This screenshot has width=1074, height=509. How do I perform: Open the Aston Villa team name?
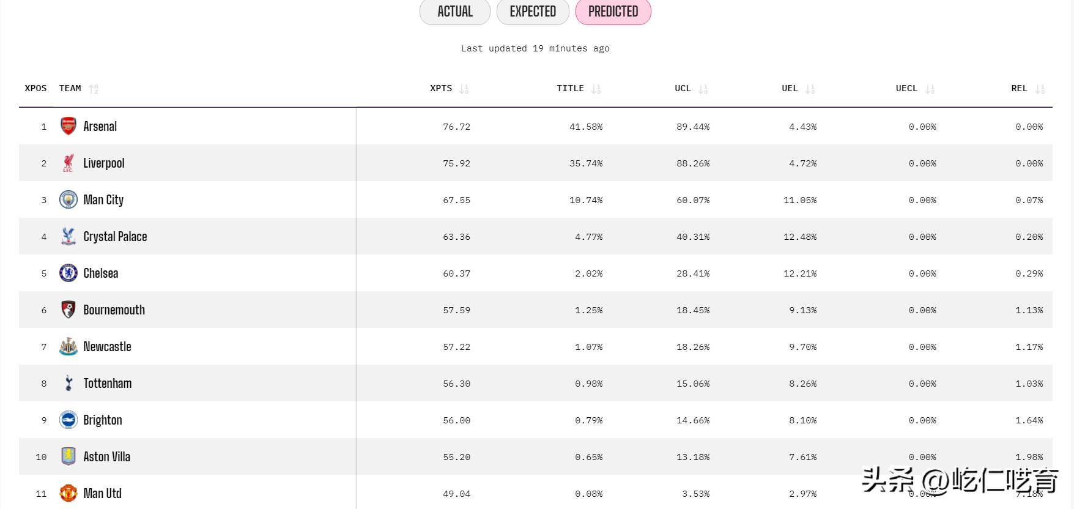coord(106,456)
